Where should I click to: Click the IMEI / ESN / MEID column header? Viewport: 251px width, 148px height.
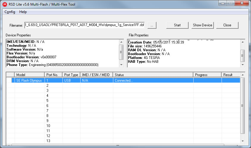click(x=97, y=75)
